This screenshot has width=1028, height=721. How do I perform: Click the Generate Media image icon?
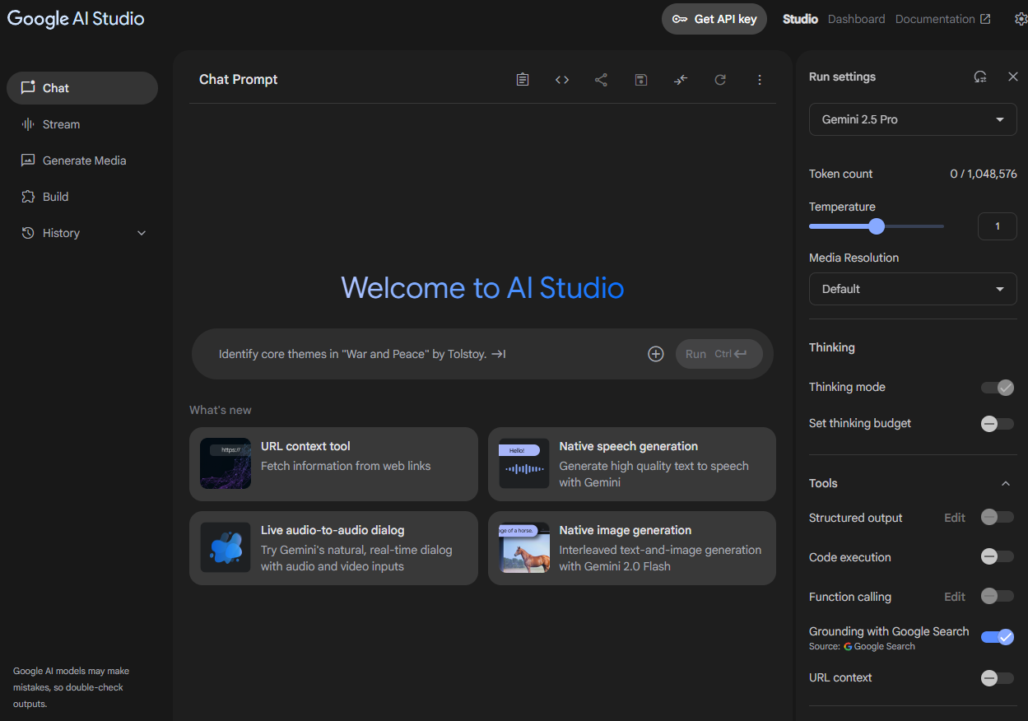point(28,160)
